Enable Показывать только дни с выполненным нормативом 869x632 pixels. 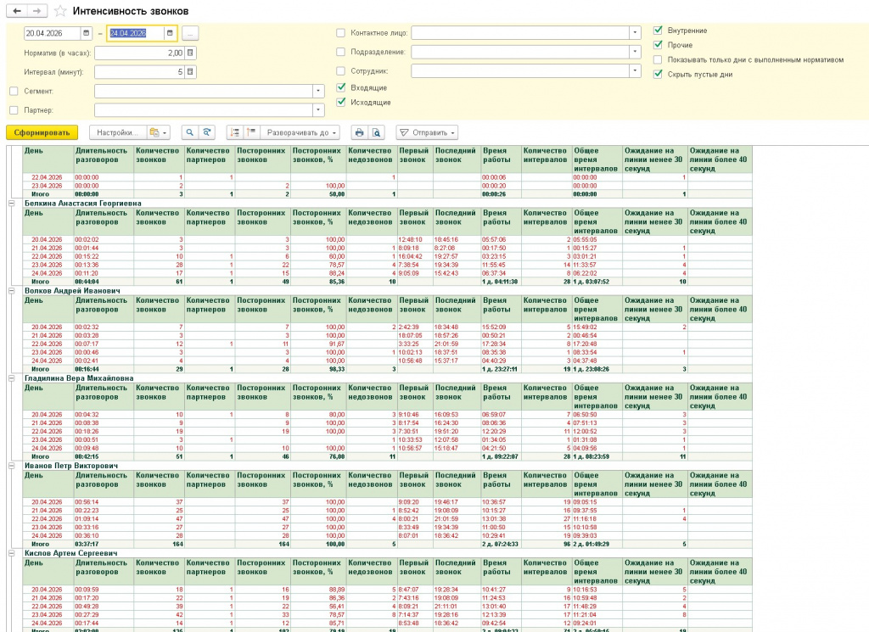tap(658, 59)
